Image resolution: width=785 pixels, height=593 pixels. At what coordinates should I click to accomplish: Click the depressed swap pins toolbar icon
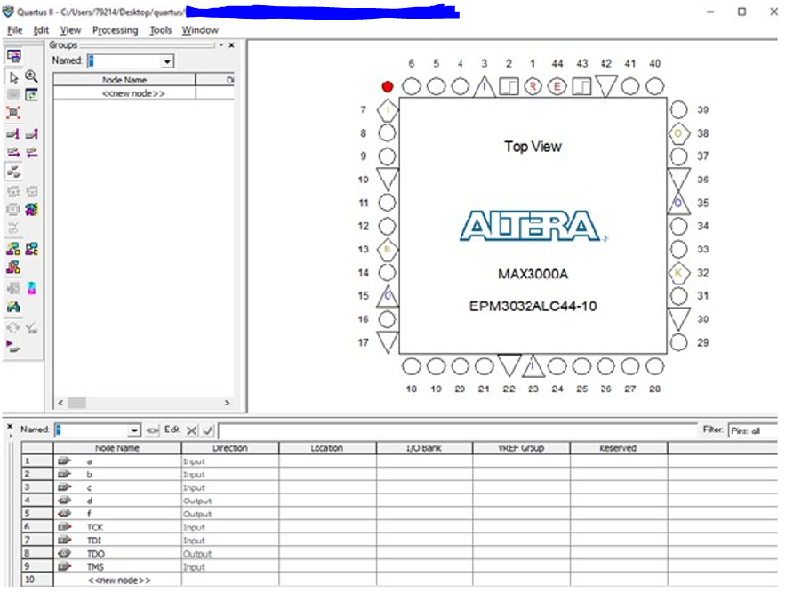(13, 172)
